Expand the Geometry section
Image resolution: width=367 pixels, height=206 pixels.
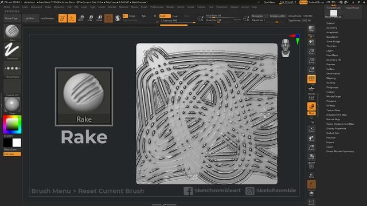click(x=331, y=28)
